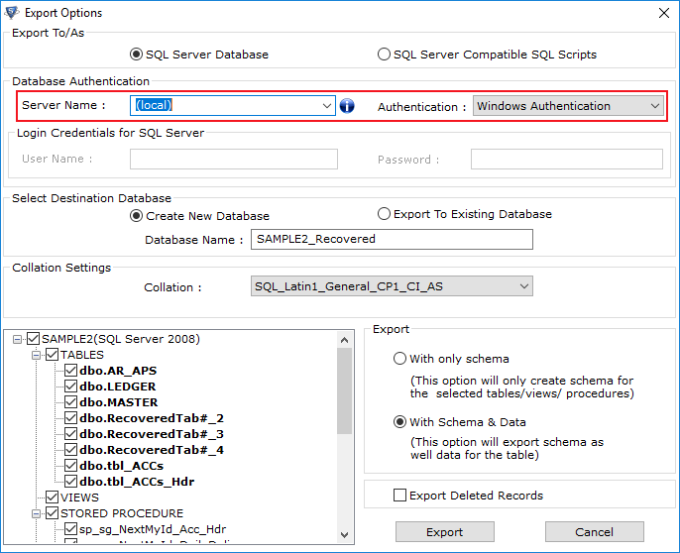680x553 pixels.
Task: Select dbo.LEDGER table name
Action: (118, 387)
